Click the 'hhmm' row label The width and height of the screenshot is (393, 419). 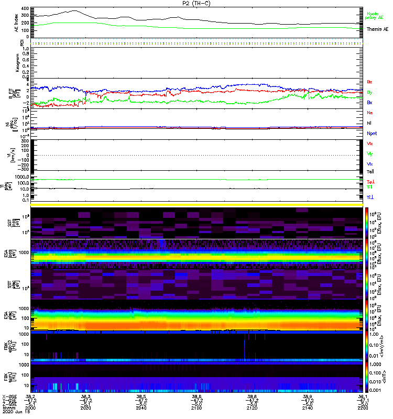(8, 408)
